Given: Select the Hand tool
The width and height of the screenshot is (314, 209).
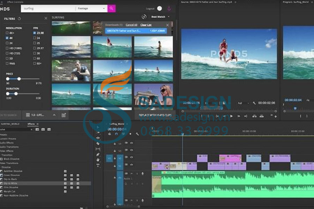Looking at the screenshot, I should click(98, 160).
